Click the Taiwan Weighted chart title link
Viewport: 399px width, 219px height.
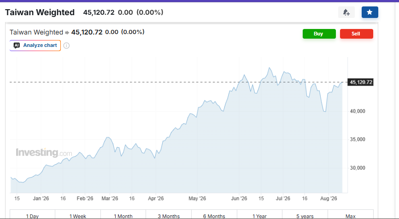(36, 32)
